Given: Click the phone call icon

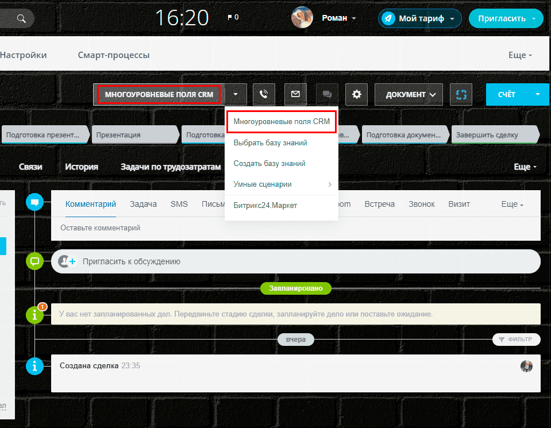Looking at the screenshot, I should click(264, 95).
